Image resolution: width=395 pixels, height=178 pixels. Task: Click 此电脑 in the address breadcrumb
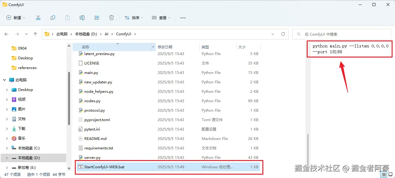62,34
